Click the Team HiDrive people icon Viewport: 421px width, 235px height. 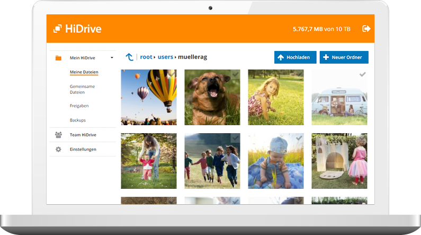(58, 135)
